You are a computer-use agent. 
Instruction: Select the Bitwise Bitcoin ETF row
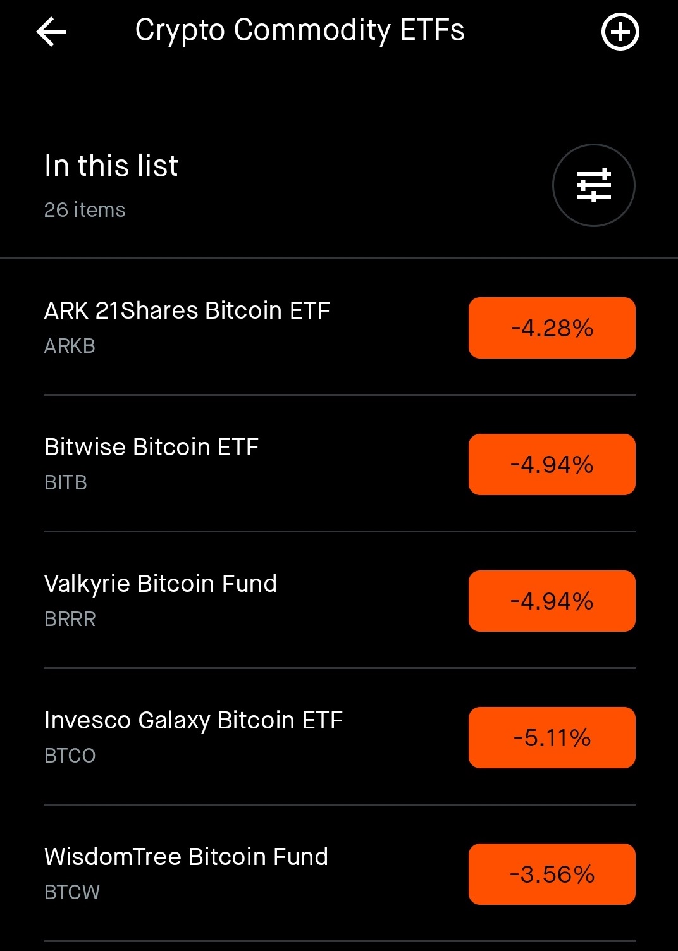click(x=339, y=464)
